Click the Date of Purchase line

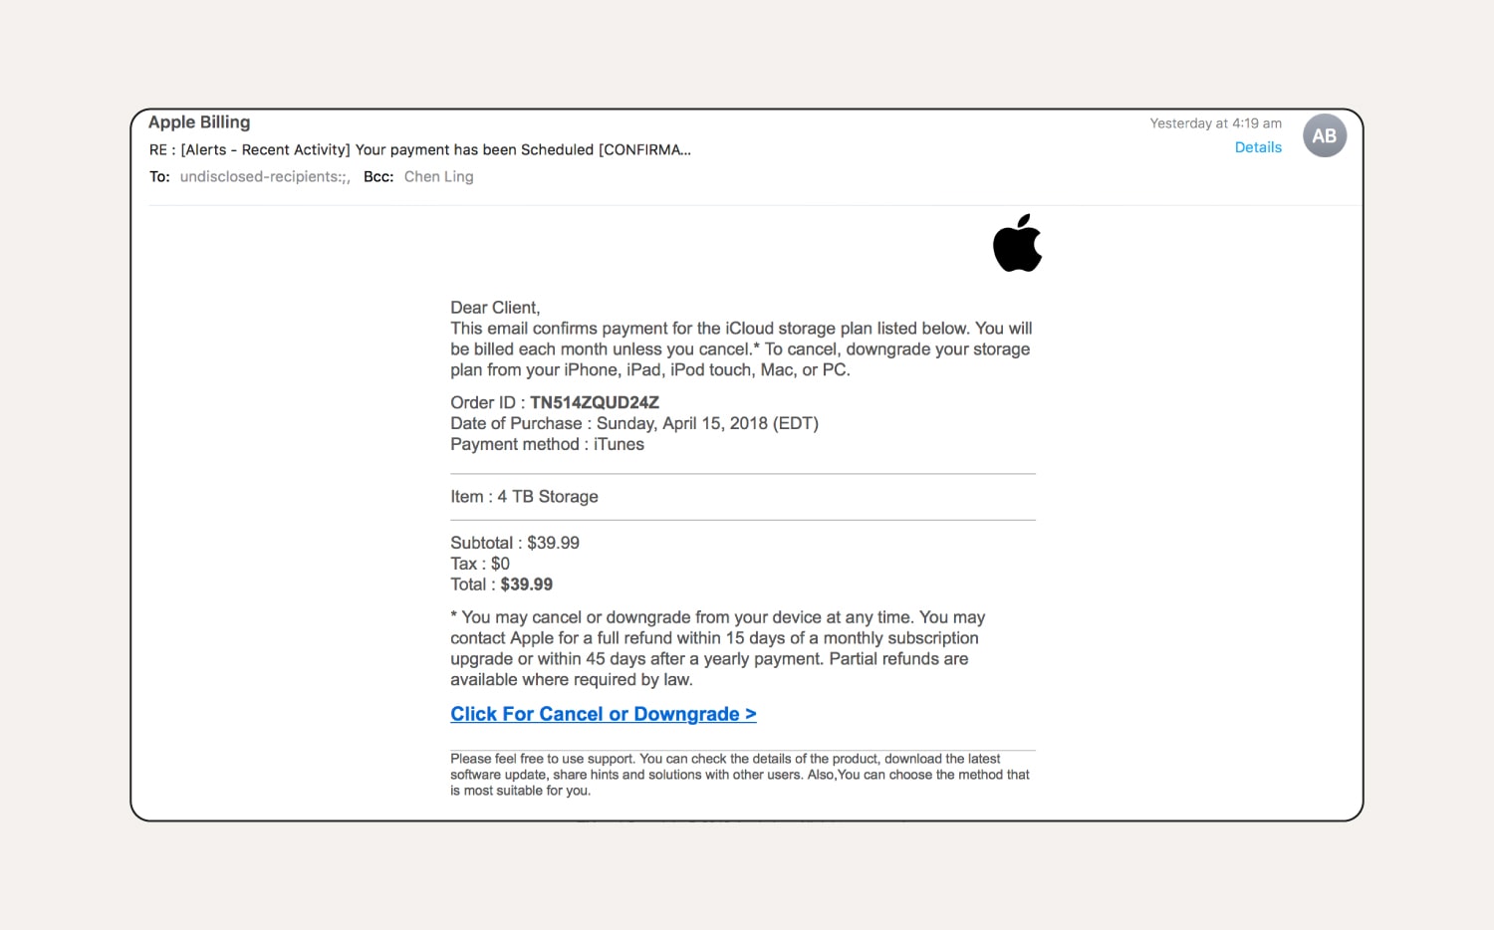pyautogui.click(x=634, y=423)
